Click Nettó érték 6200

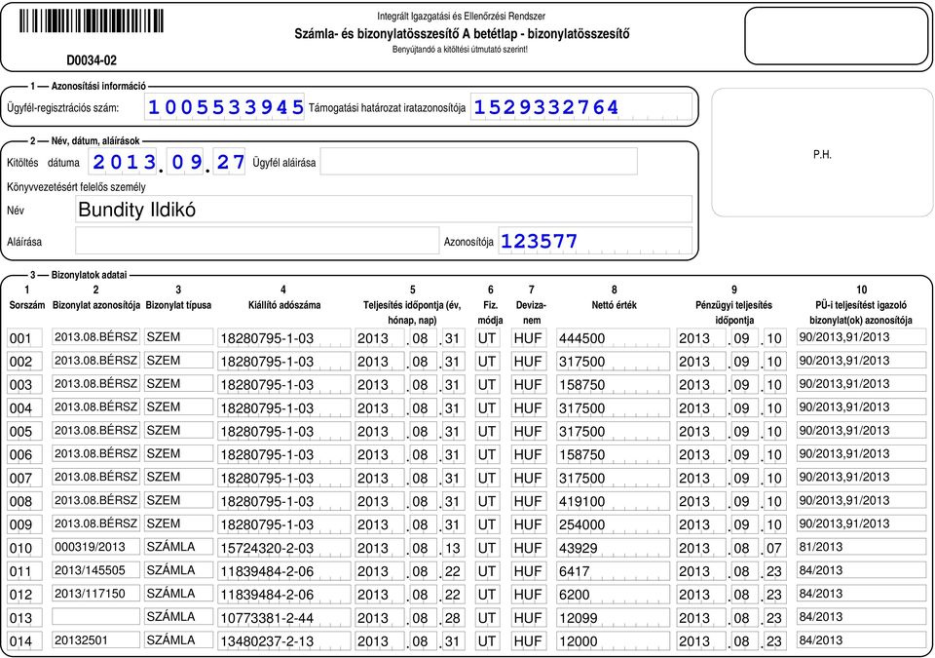(613, 594)
